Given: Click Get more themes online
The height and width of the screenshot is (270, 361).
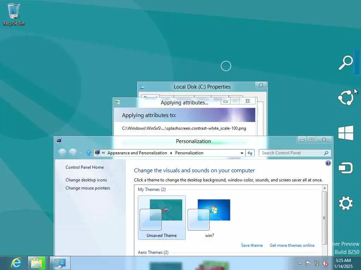Looking at the screenshot, I should click(292, 245).
